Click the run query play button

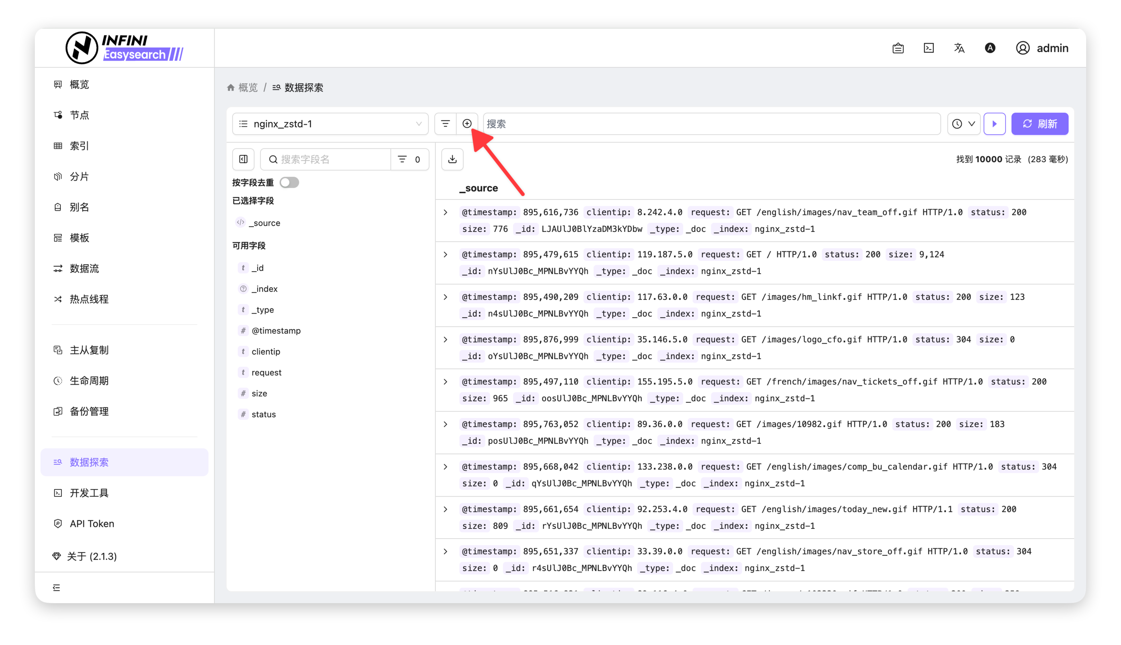click(994, 123)
